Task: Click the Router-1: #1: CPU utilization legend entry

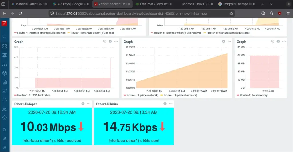Action: pos(32,95)
